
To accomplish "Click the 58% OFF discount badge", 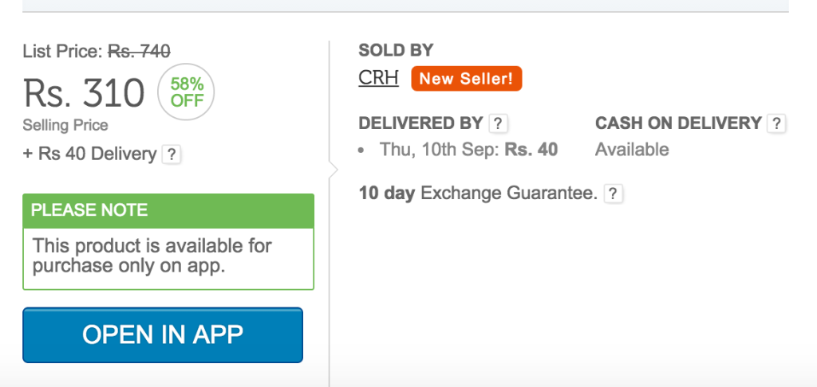I will [186, 93].
